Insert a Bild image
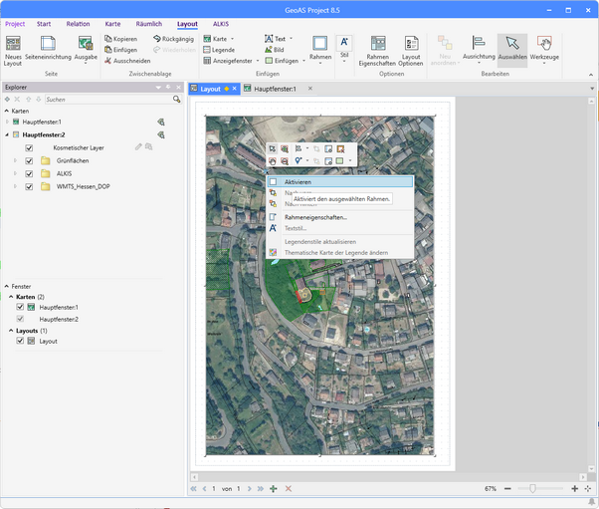 pyautogui.click(x=275, y=50)
